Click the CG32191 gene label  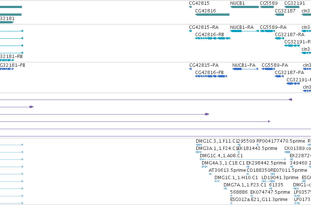coord(295,3)
